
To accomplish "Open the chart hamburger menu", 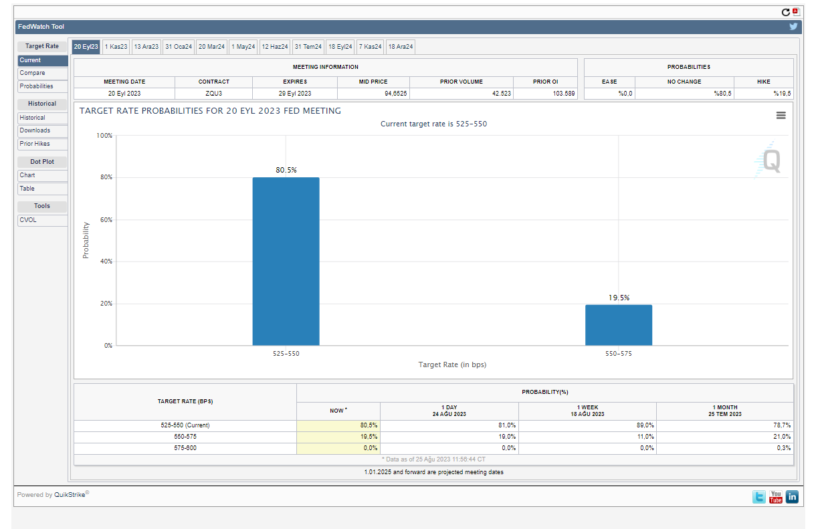I will 781,115.
